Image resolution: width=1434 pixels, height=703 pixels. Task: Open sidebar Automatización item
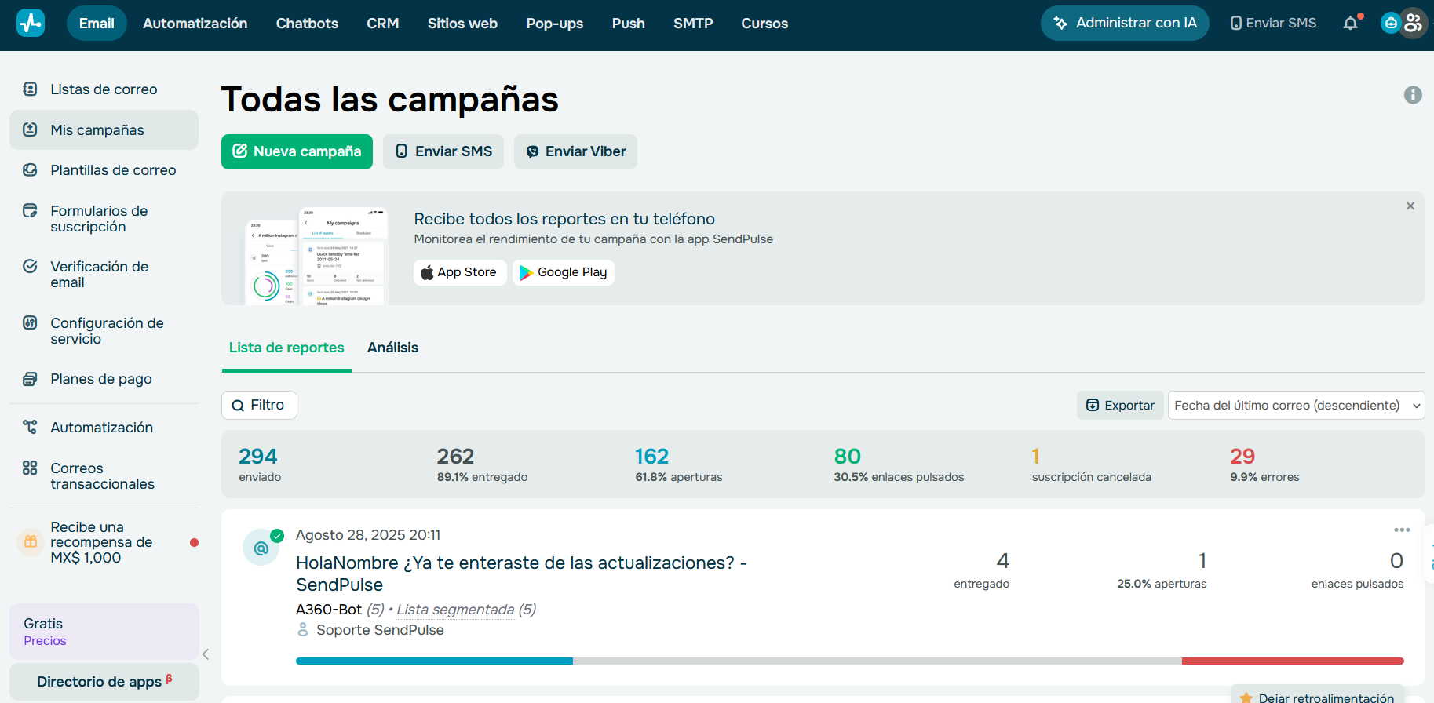[x=104, y=428]
